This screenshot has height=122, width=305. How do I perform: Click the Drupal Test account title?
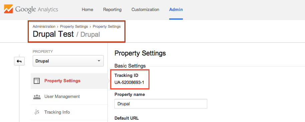pyautogui.click(x=53, y=34)
